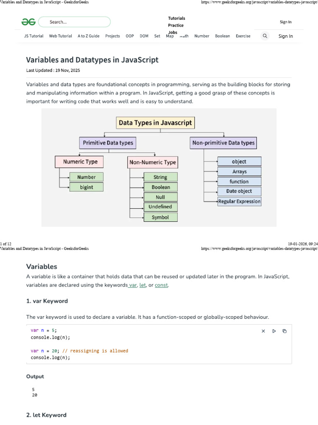The width and height of the screenshot is (318, 425).
Task: Select A to Z Guide in navbar
Action: click(89, 36)
